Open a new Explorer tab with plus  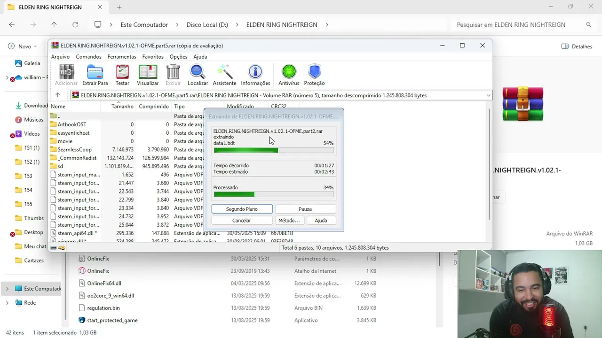(x=119, y=7)
